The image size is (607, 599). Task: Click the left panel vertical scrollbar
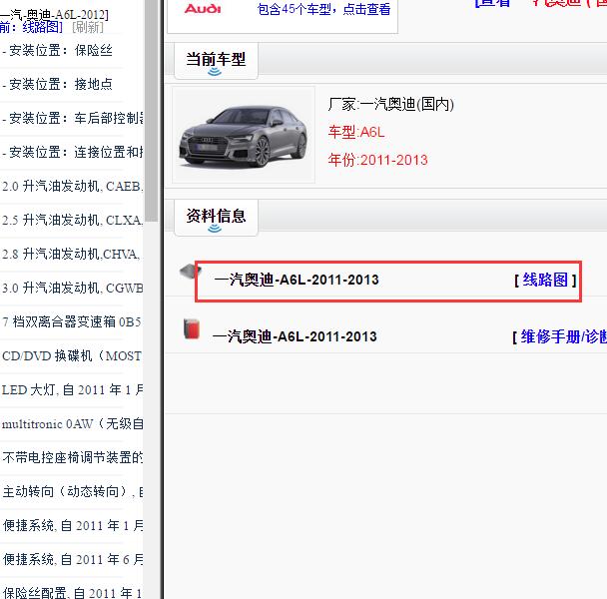pyautogui.click(x=152, y=111)
